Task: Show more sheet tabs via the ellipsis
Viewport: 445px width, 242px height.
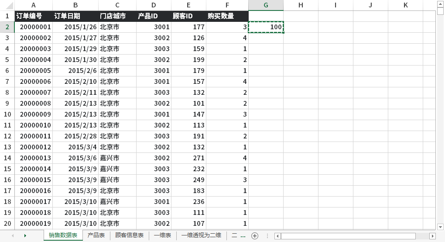Action: (243, 236)
